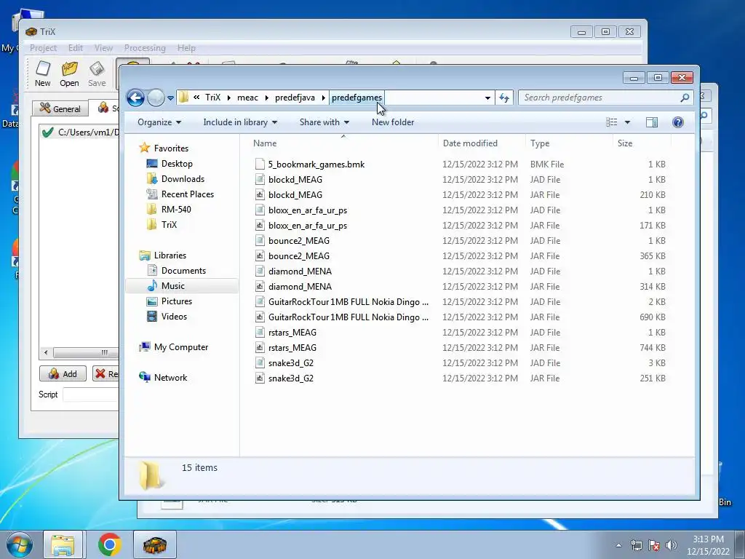Screen dimensions: 745x559
Task: Open the Help menu in TriX
Action: (x=186, y=48)
